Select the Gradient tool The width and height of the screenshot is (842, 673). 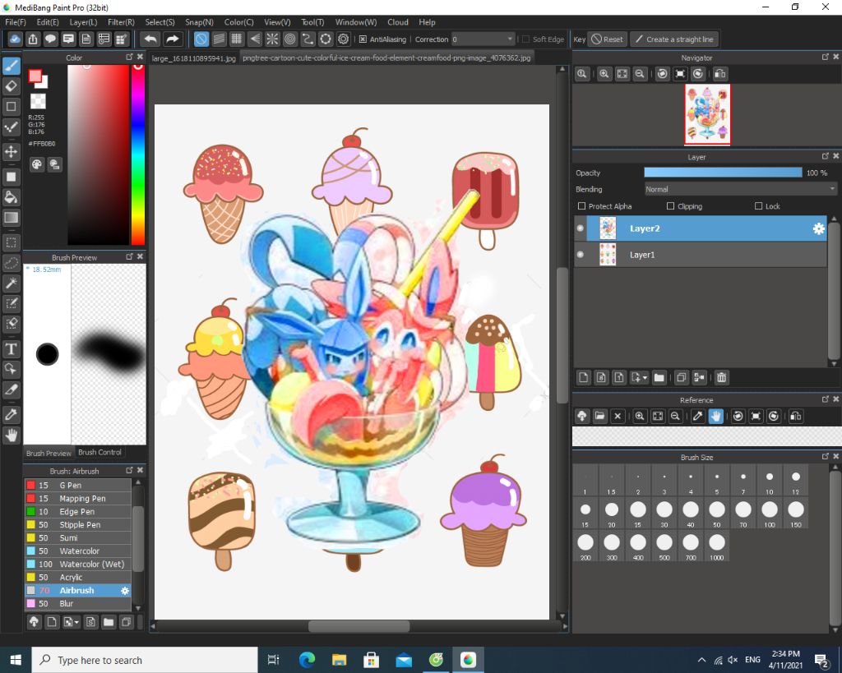point(12,218)
